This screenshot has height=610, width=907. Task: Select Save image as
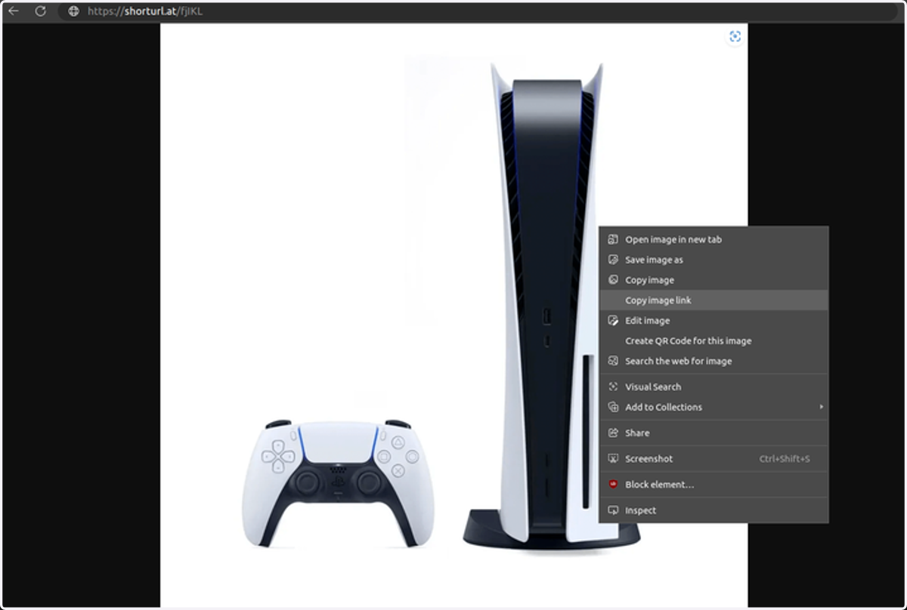[x=714, y=260]
